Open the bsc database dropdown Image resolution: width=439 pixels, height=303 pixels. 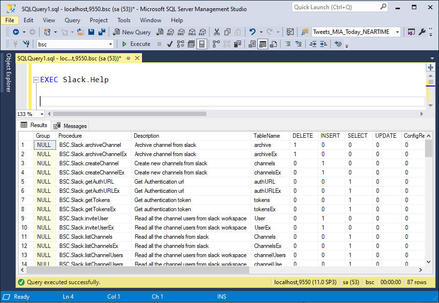click(x=111, y=44)
